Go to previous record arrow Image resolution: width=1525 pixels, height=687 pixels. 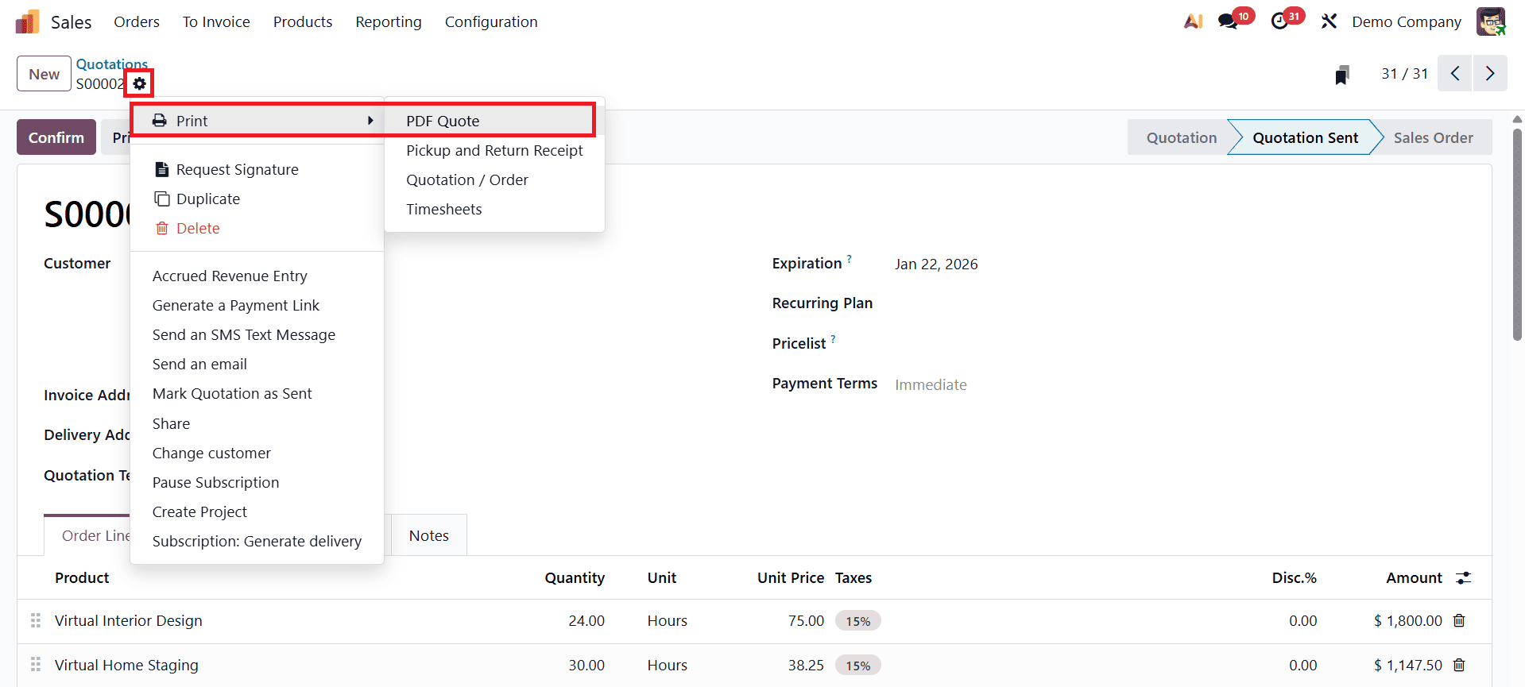[1455, 73]
